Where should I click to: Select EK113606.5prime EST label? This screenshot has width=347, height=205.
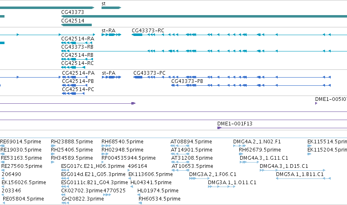click(x=151, y=174)
